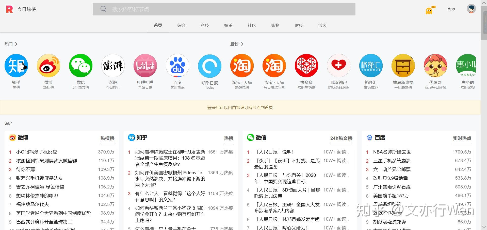Open 「人民日报」说明! article
This screenshot has height=230, width=487.
click(274, 152)
